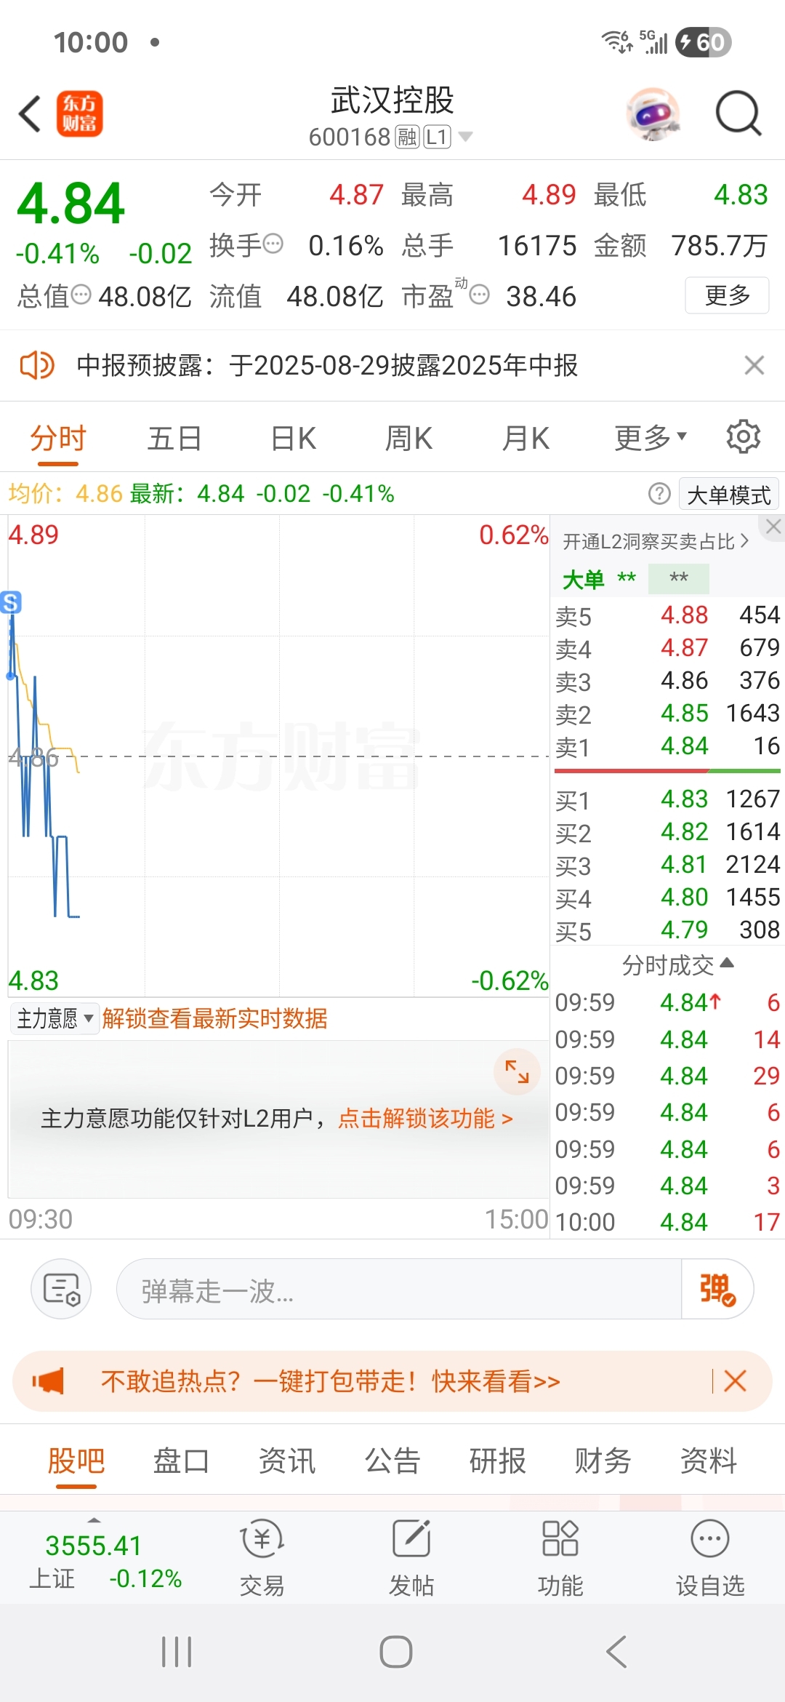Tap 买5 price 4.79 row

point(667,930)
